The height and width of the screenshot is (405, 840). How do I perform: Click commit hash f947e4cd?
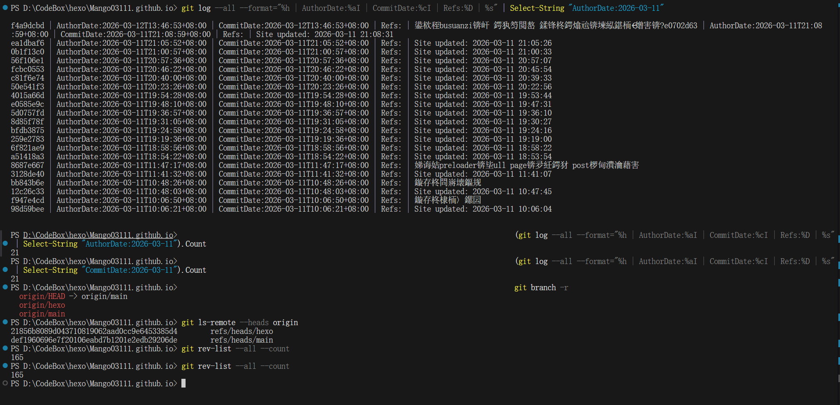(27, 200)
